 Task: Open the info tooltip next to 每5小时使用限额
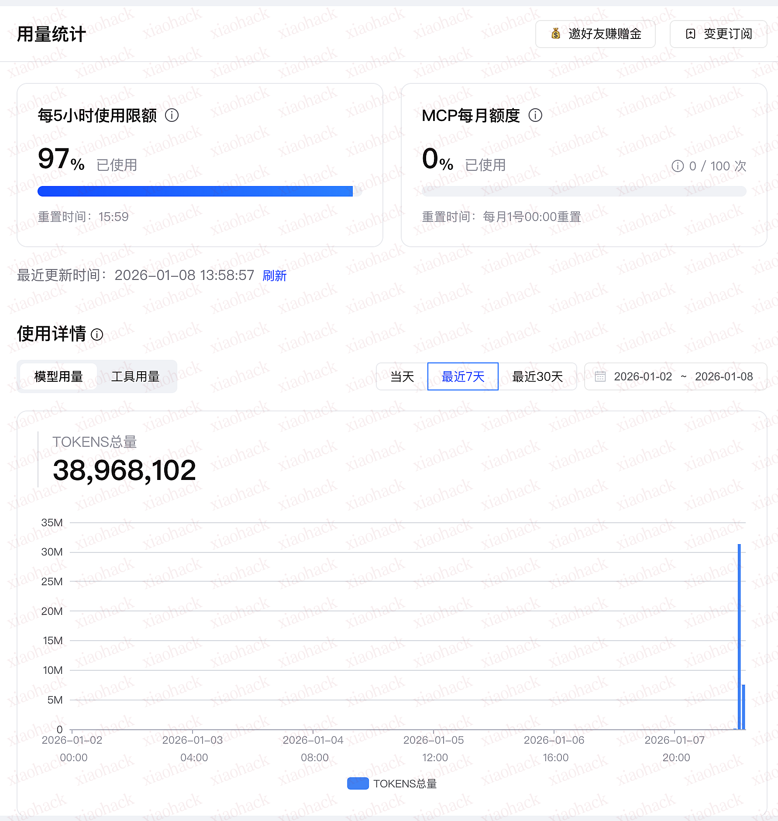172,116
